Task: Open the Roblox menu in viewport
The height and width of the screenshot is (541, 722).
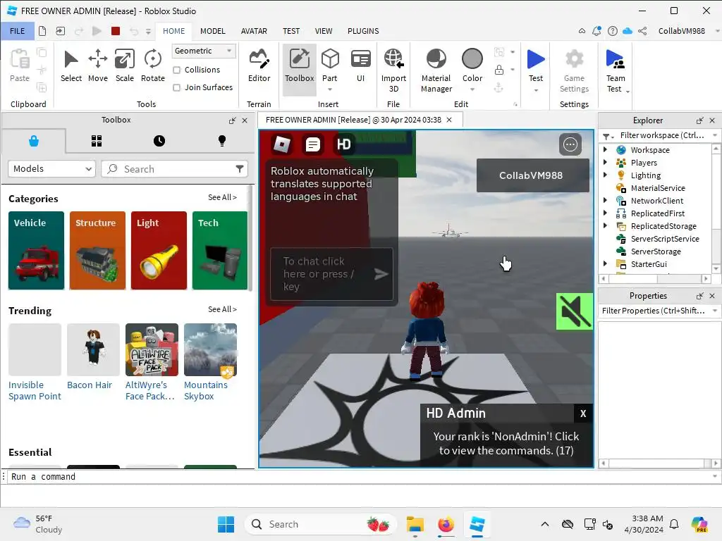Action: 282,144
